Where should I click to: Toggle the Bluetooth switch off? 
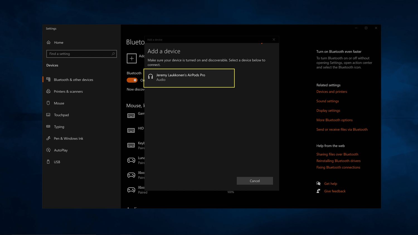pos(132,80)
